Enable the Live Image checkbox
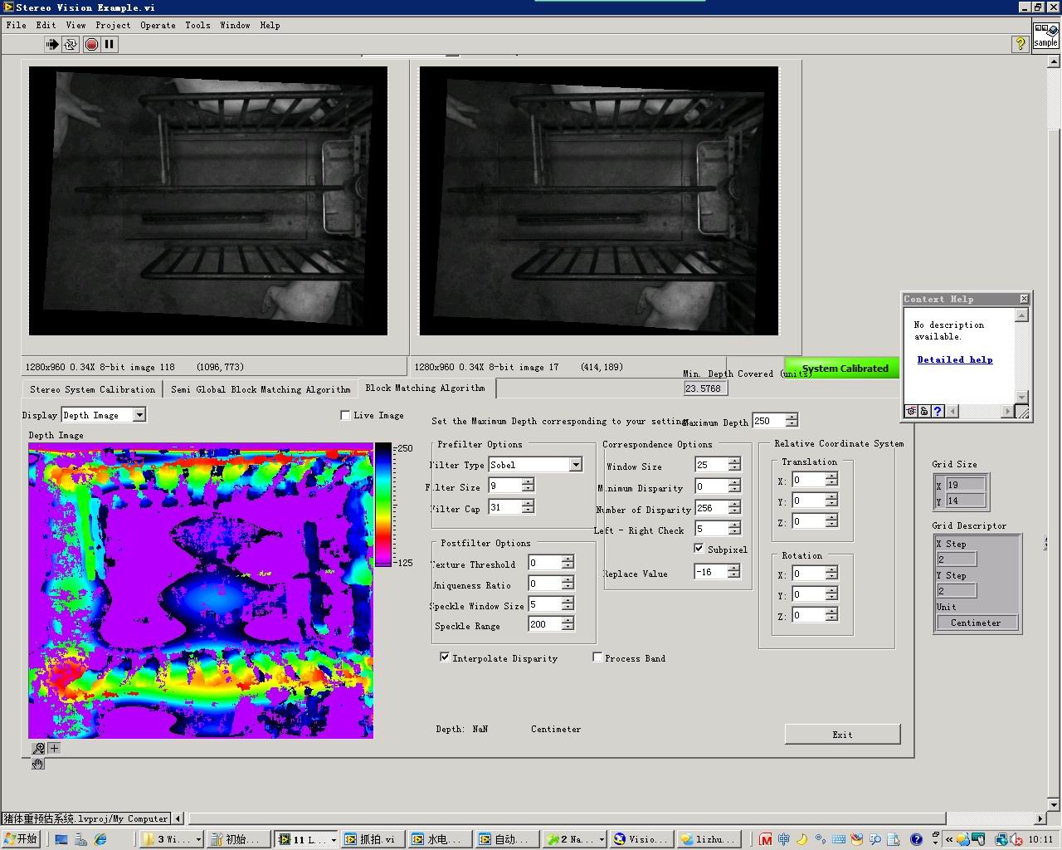The height and width of the screenshot is (850, 1062). click(x=345, y=415)
